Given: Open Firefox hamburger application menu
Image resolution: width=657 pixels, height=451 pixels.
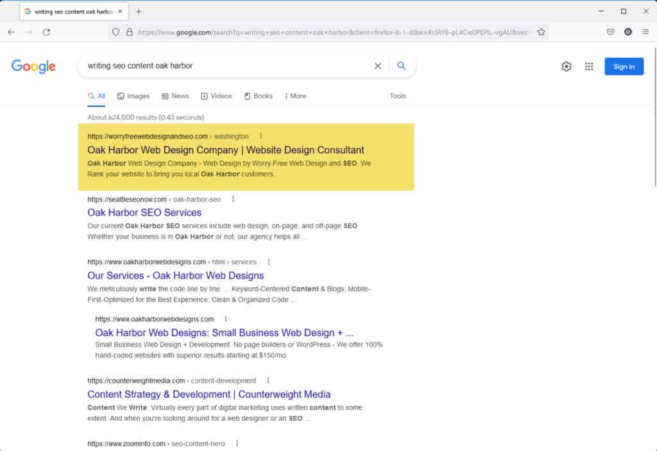Looking at the screenshot, I should pyautogui.click(x=645, y=32).
